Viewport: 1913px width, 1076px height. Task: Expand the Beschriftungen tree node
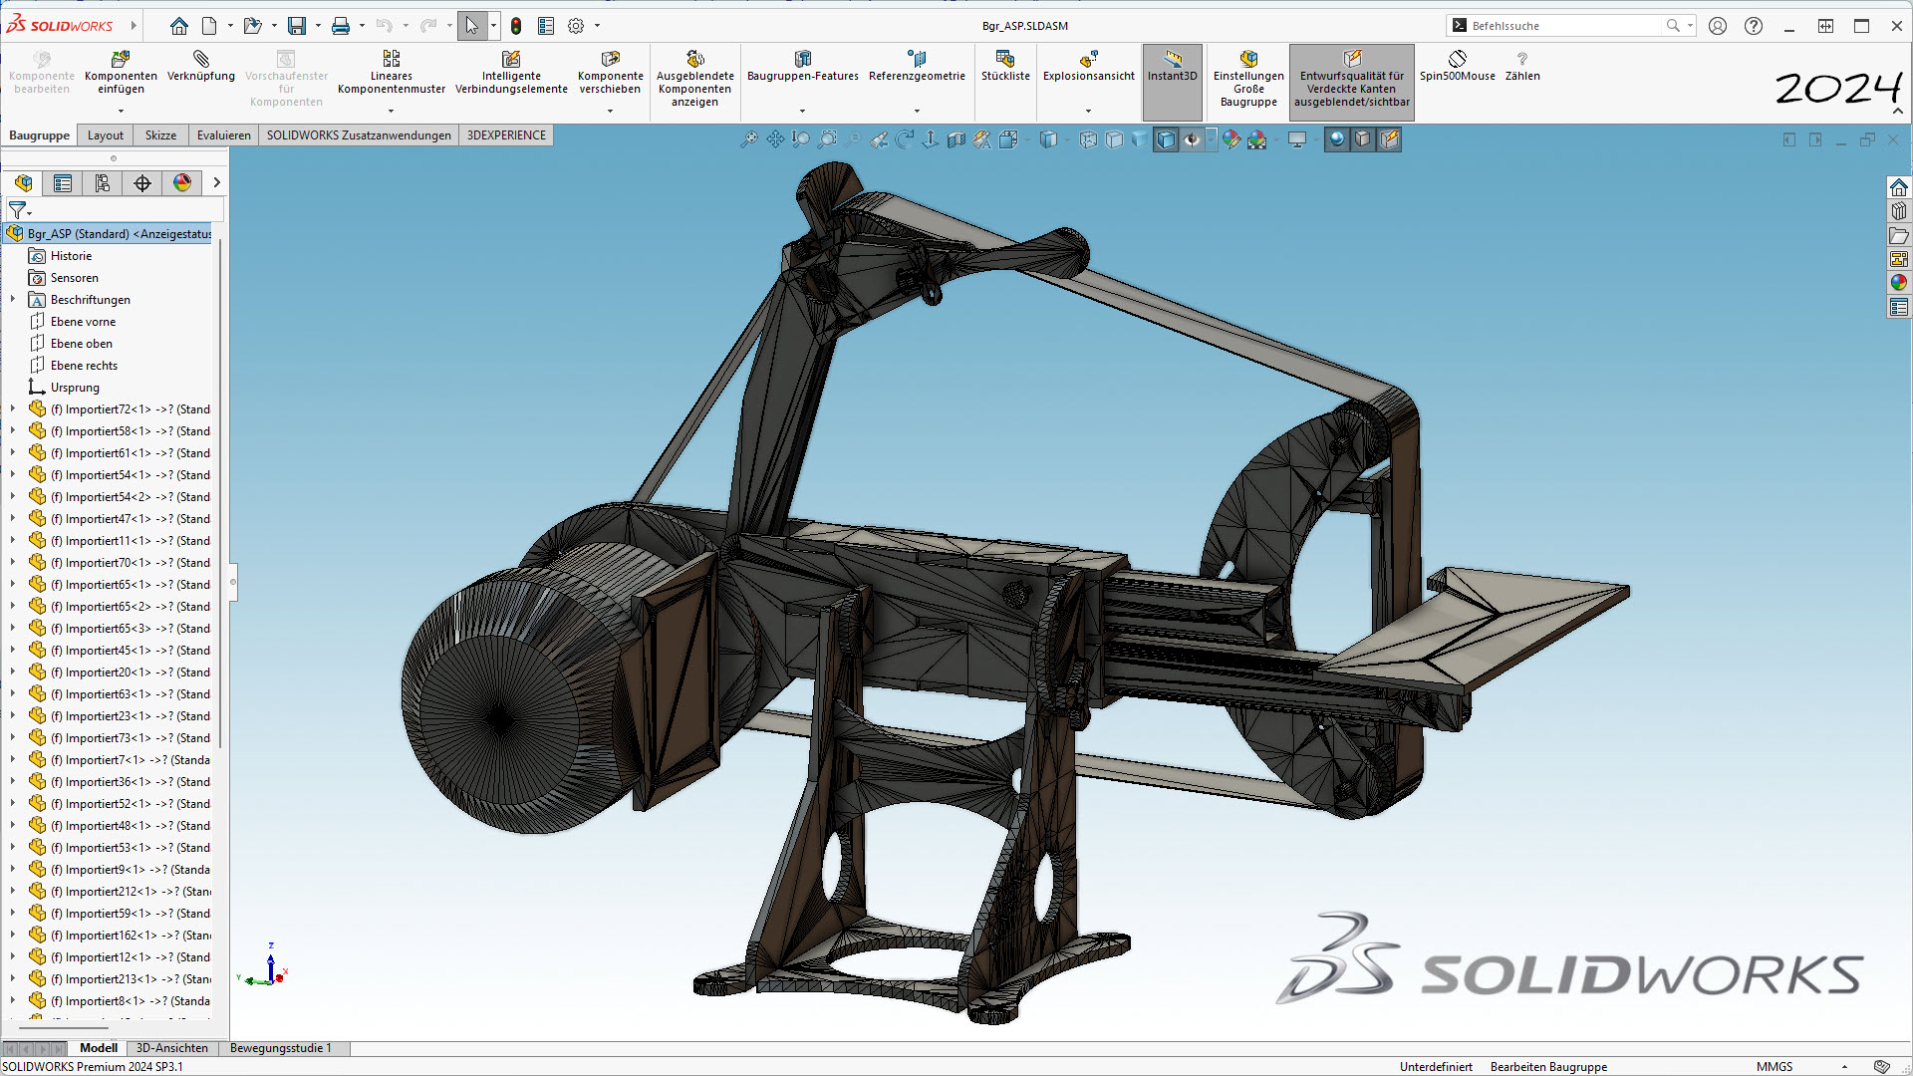click(x=13, y=299)
